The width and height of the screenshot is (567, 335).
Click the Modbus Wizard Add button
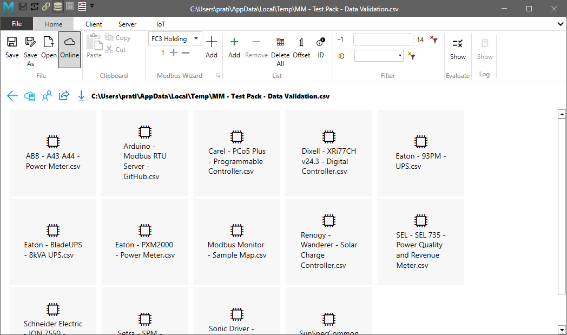(x=212, y=47)
